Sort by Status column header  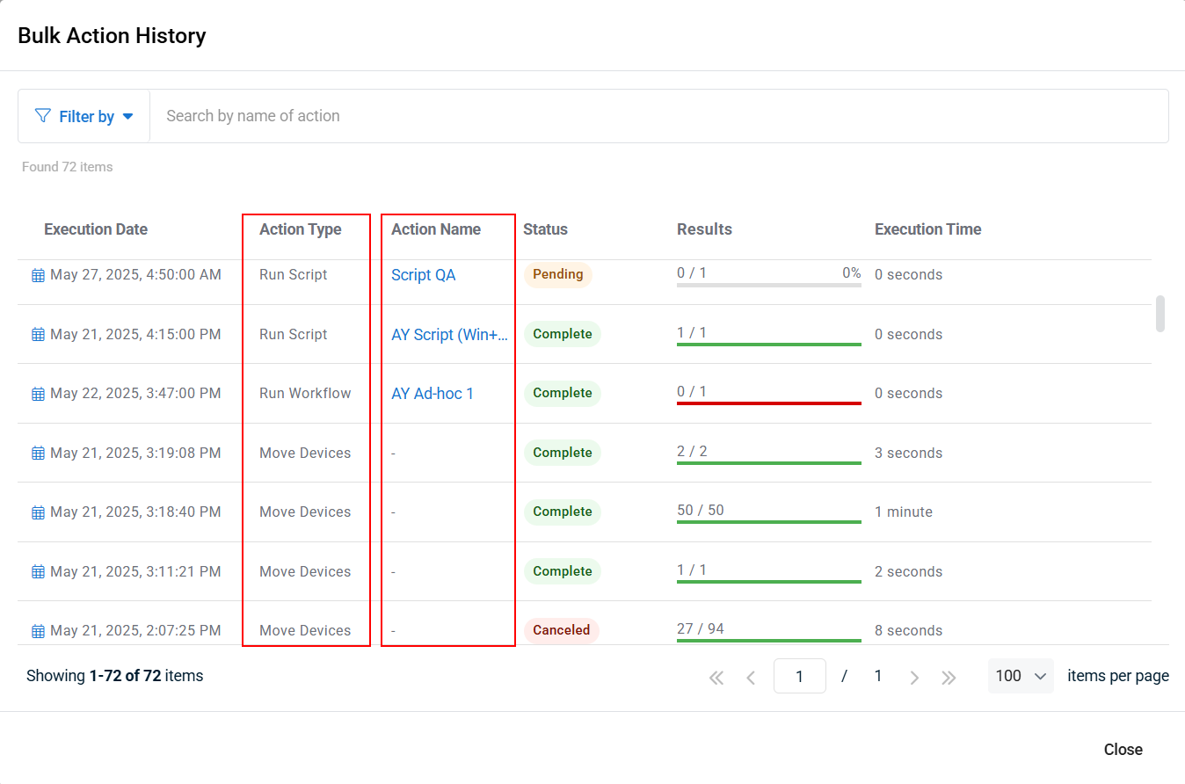[x=545, y=229]
